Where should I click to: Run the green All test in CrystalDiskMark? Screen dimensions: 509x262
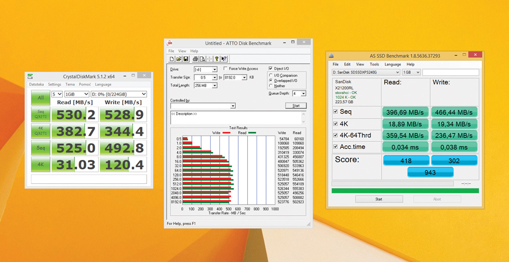[40, 97]
